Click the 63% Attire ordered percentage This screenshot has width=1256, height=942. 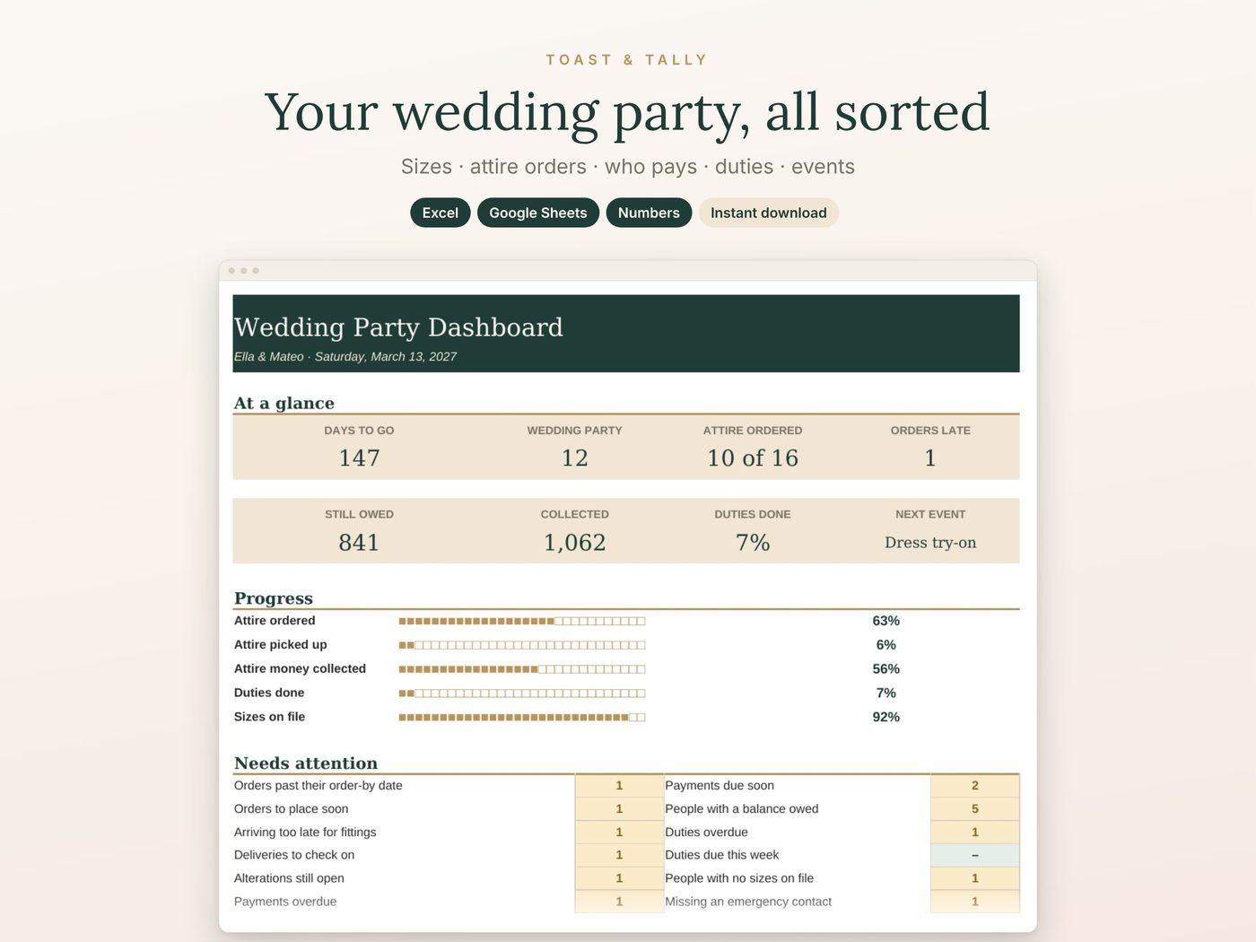885,621
